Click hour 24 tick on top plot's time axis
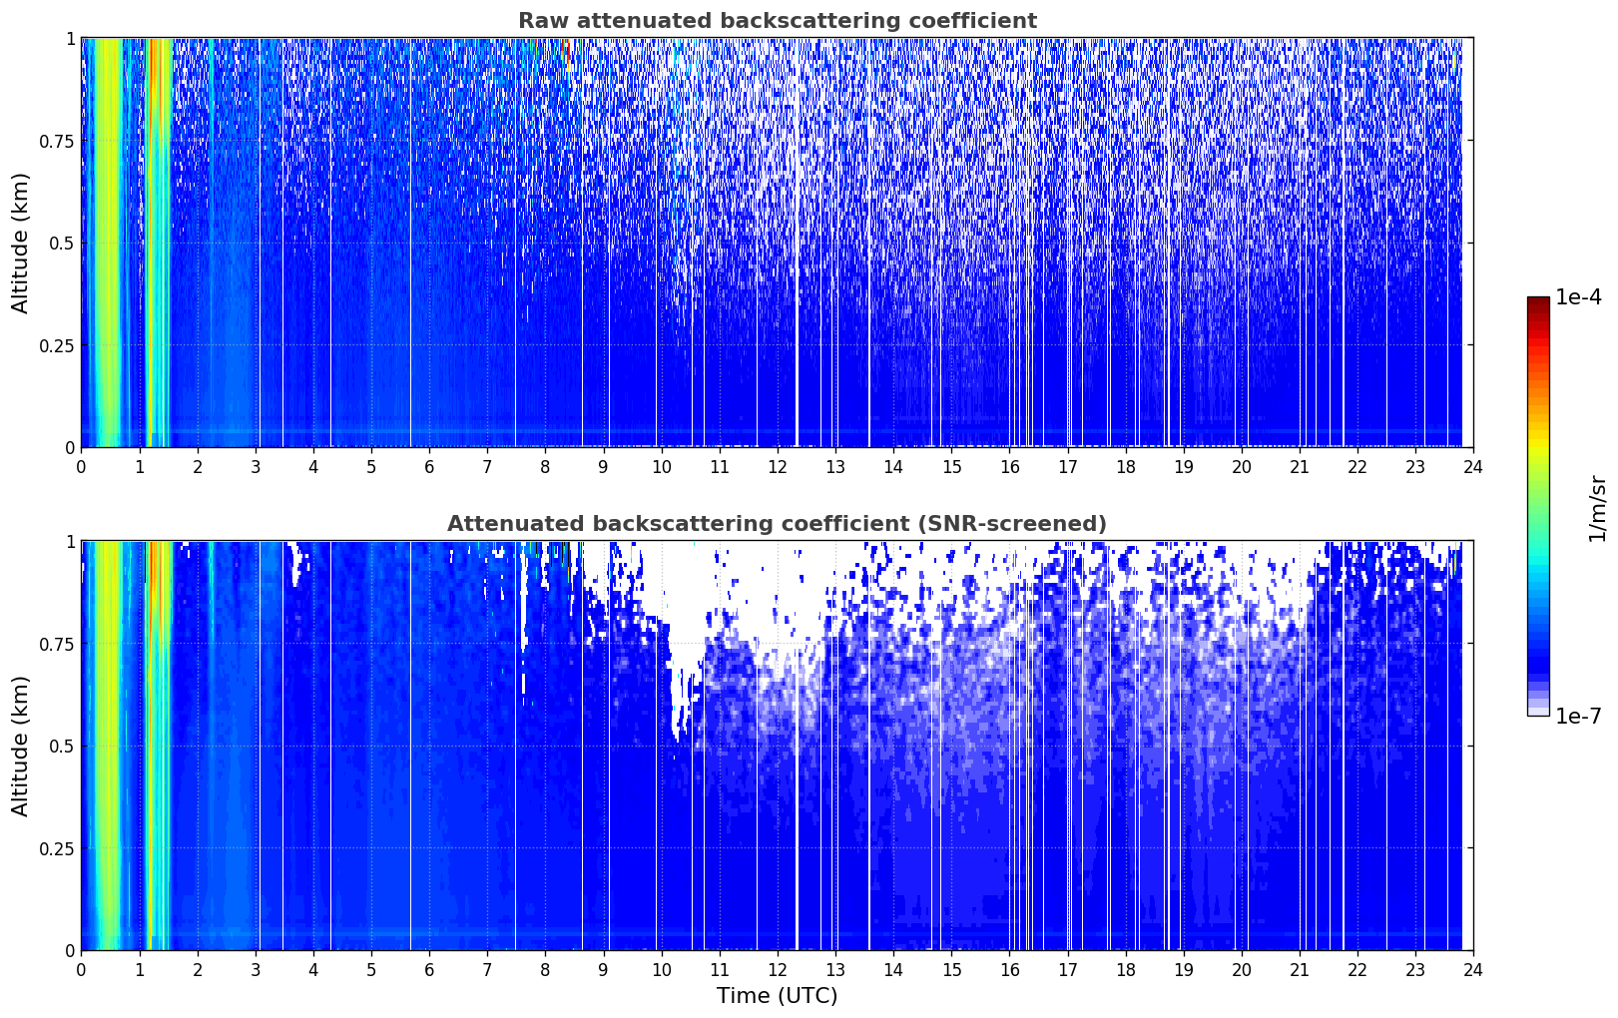 (x=1472, y=466)
